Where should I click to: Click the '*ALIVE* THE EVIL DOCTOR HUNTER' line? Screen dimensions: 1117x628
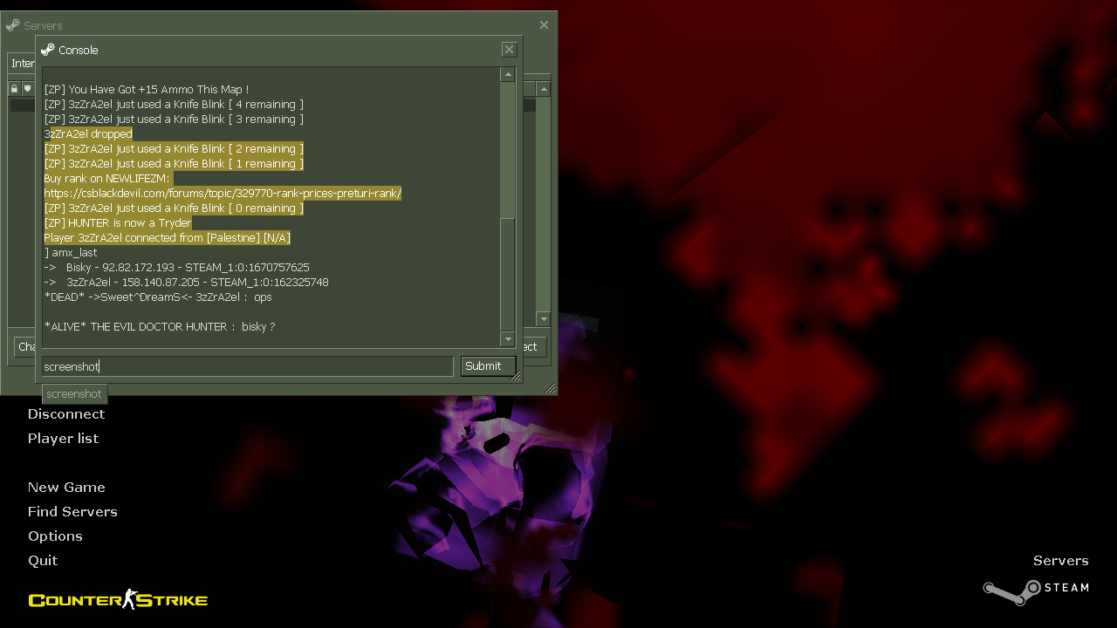(160, 326)
